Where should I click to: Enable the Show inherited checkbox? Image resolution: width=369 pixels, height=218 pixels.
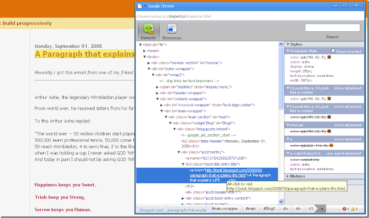tap(333, 51)
